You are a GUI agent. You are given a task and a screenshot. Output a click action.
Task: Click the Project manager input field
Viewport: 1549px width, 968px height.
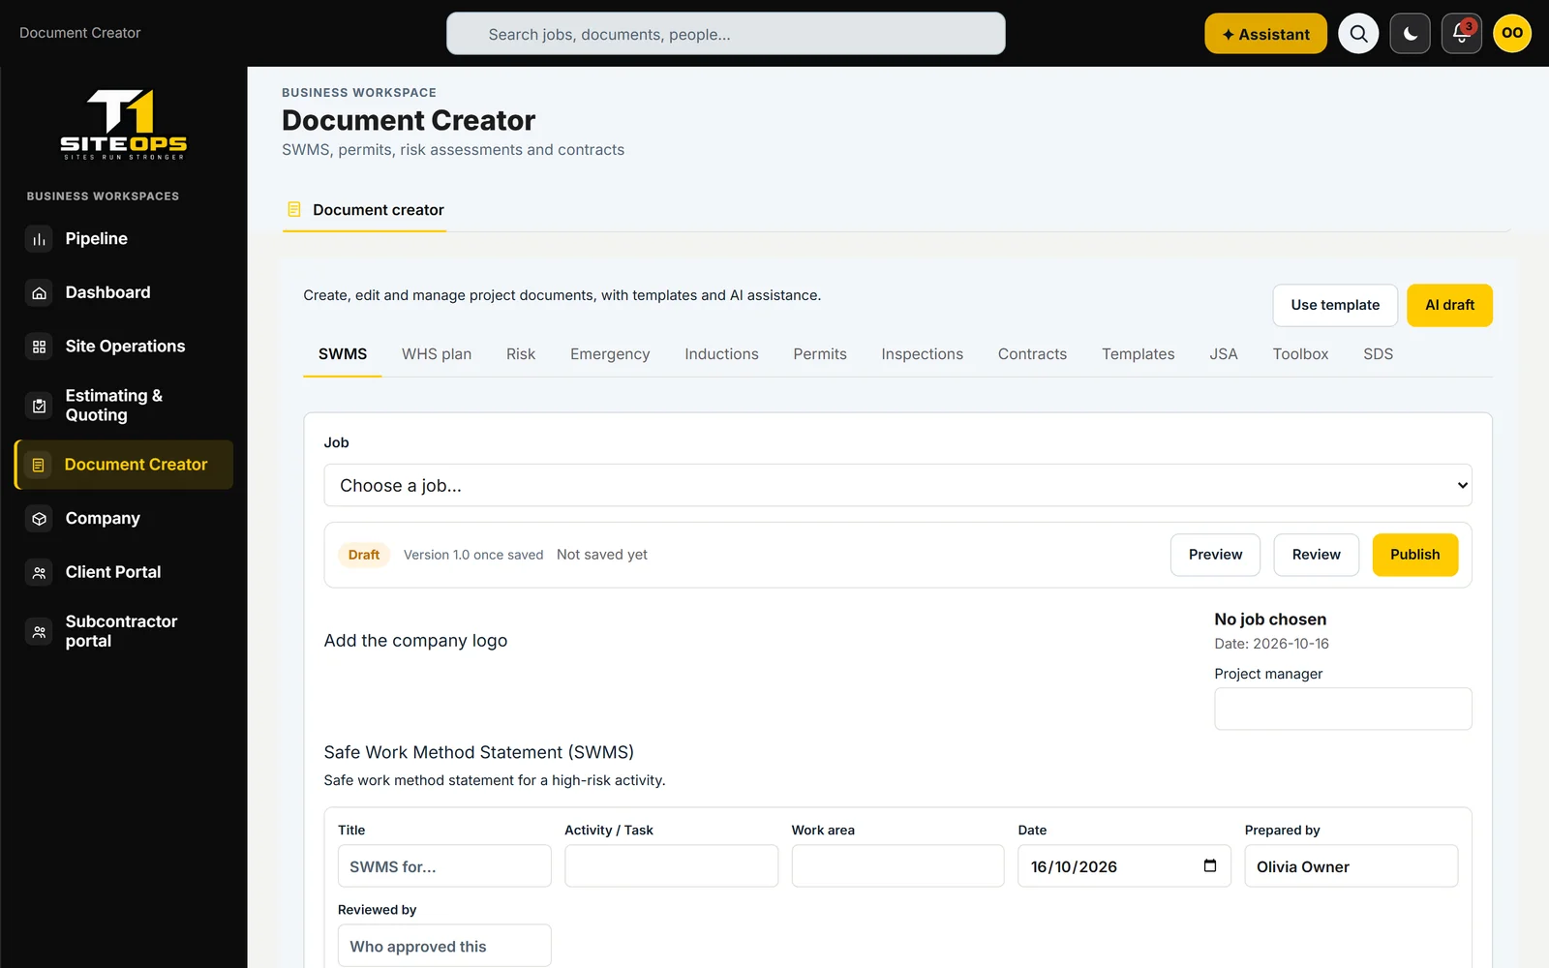click(x=1343, y=709)
